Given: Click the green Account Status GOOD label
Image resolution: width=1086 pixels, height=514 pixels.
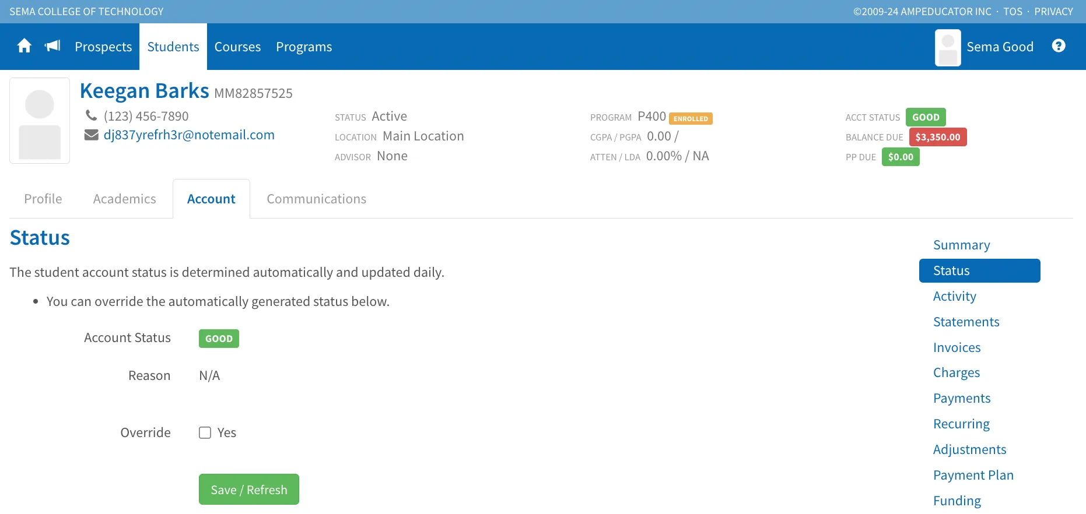Looking at the screenshot, I should point(219,339).
